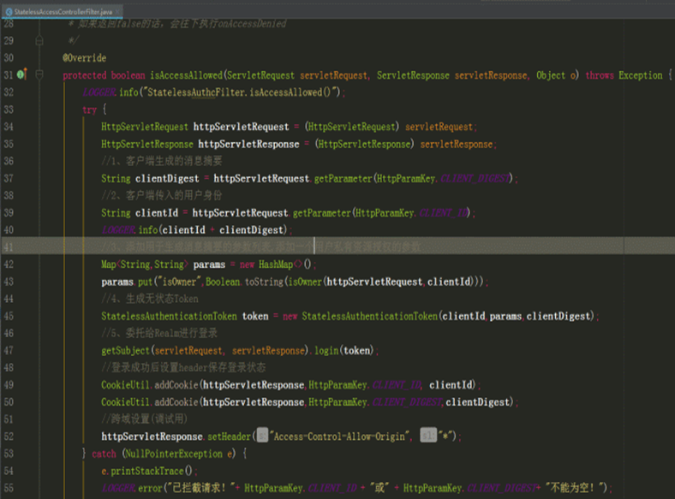Click the comment '//4、生成无状态Token'
Viewport: 675px width, 499px height.
[x=150, y=299]
